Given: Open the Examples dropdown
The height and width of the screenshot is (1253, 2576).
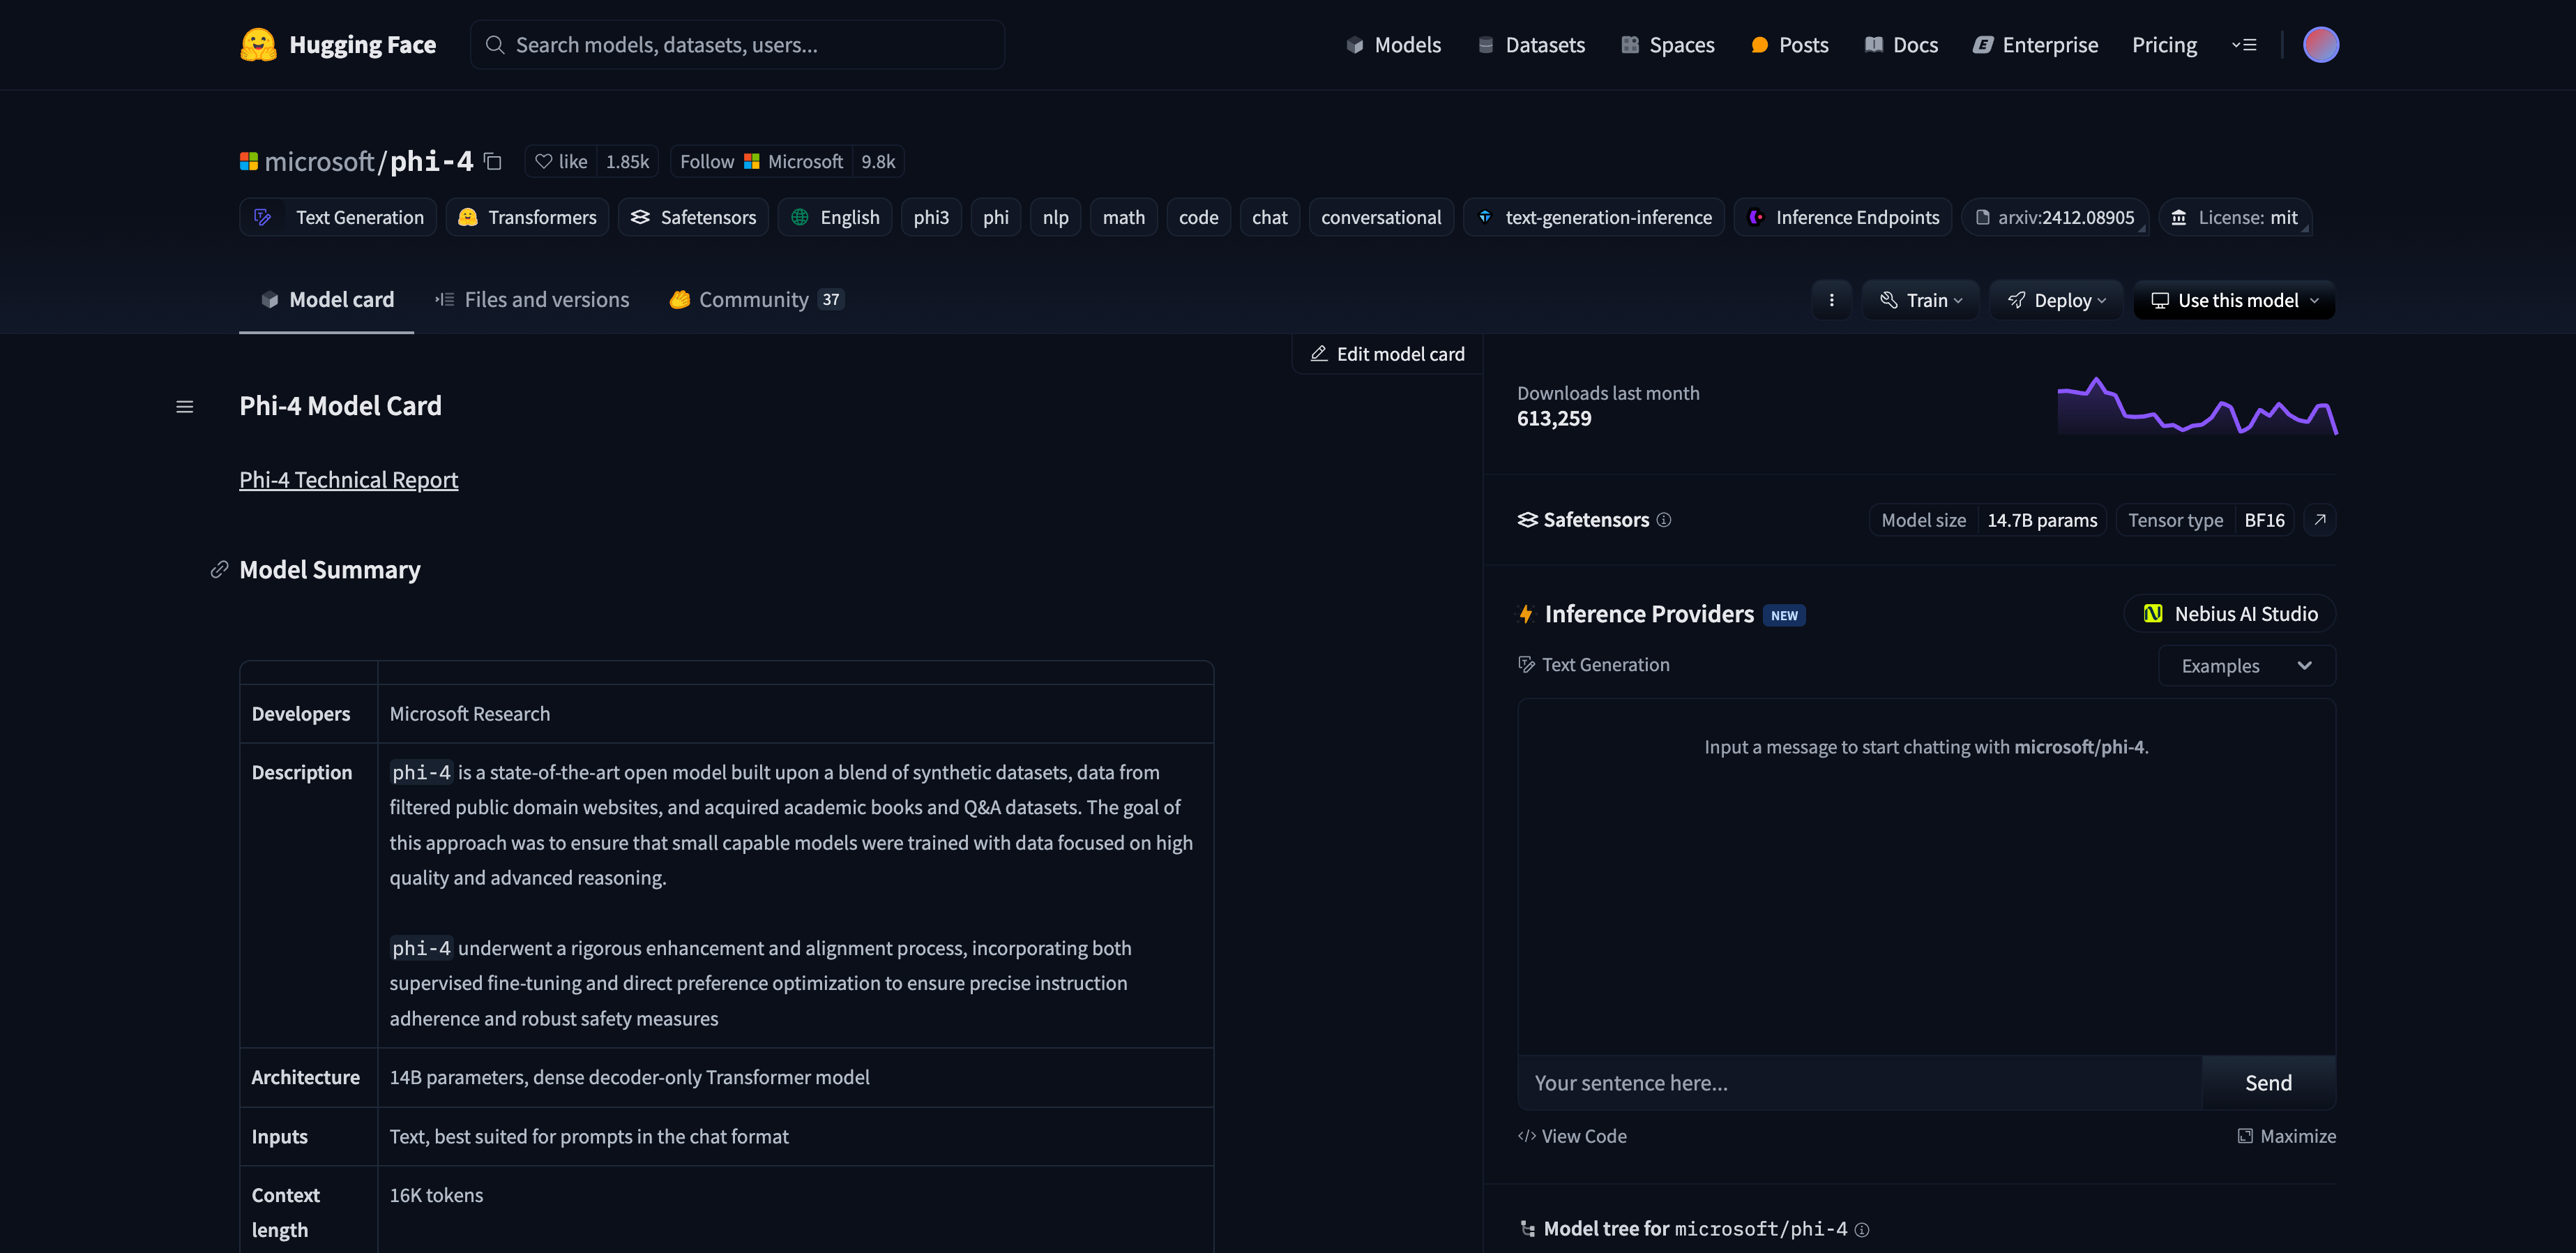Looking at the screenshot, I should pyautogui.click(x=2246, y=666).
